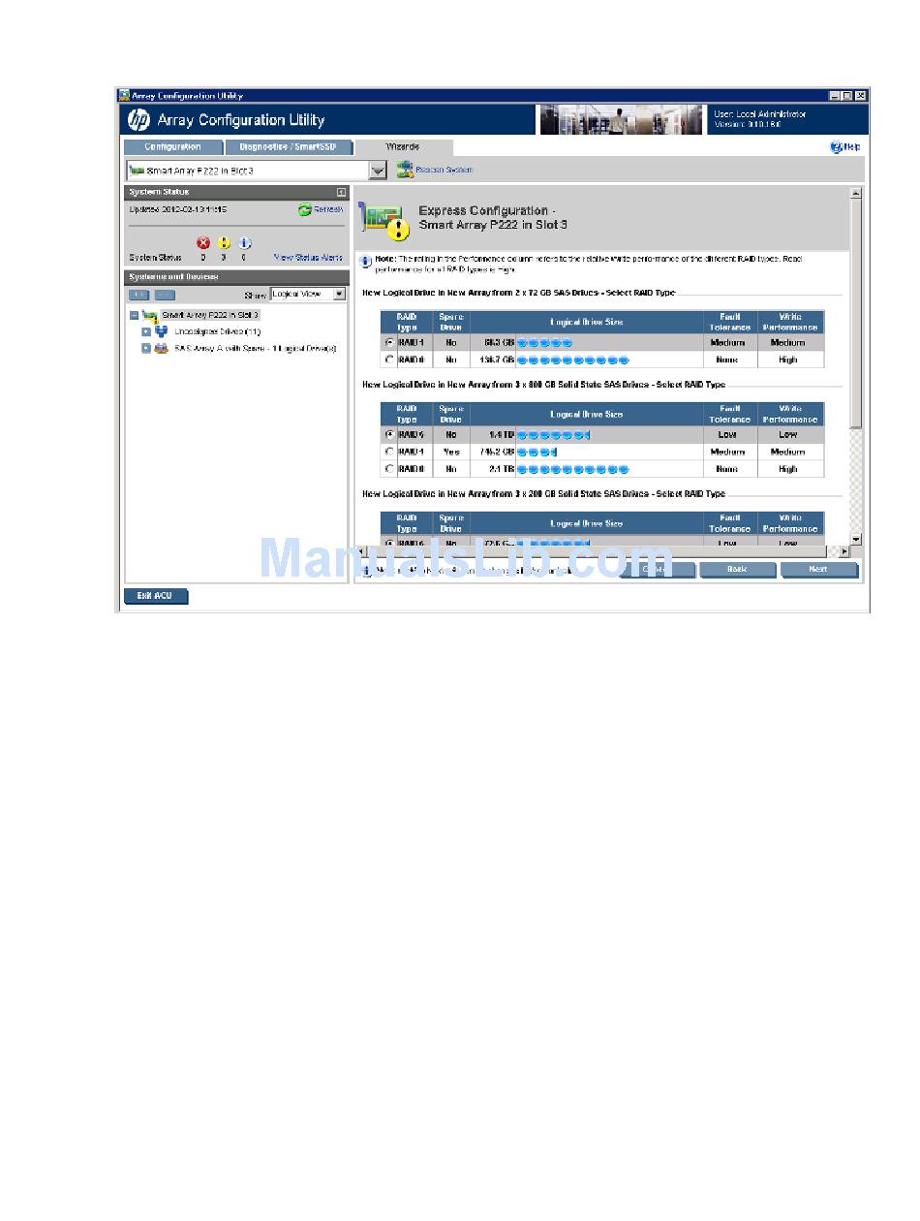Collapse the System Status panel with its header icon
This screenshot has height=1221, width=920.
pyautogui.click(x=341, y=192)
